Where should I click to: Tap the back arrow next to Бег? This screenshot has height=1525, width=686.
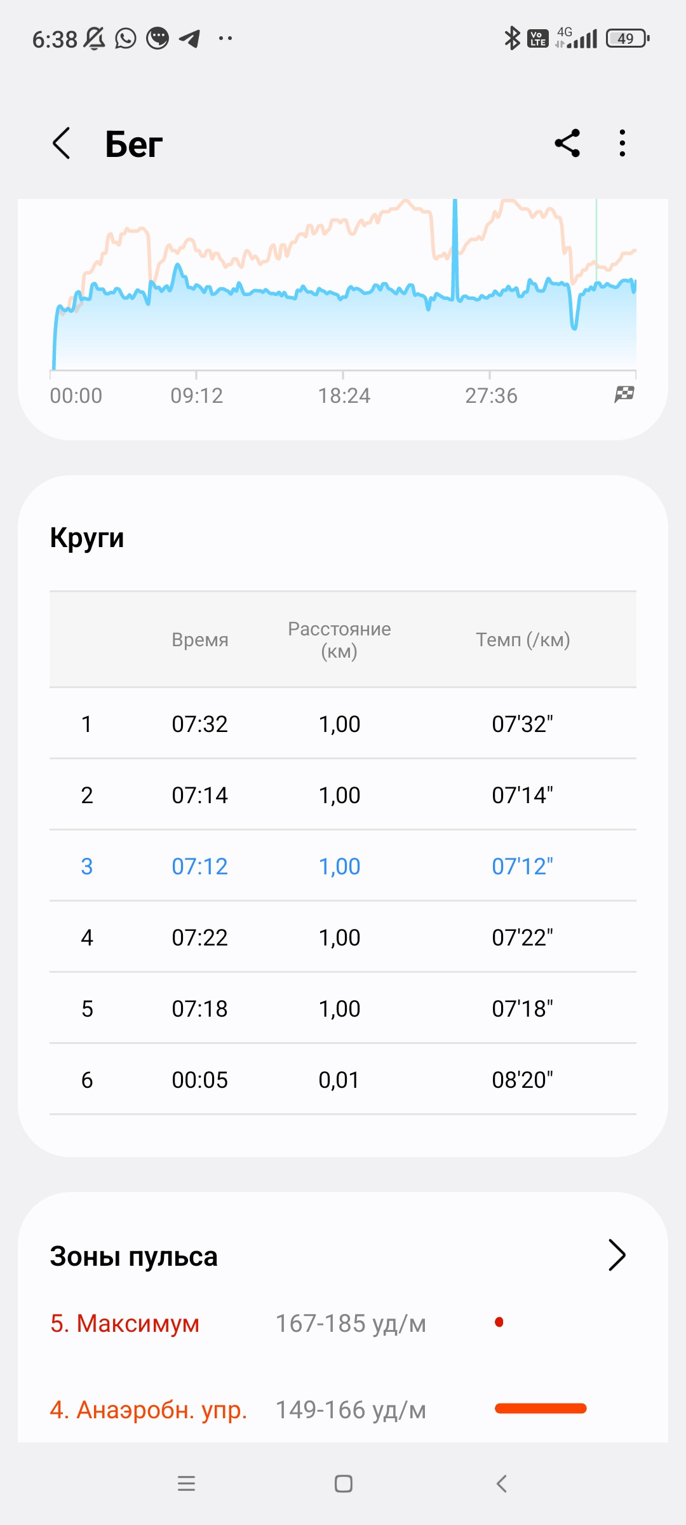coord(61,143)
